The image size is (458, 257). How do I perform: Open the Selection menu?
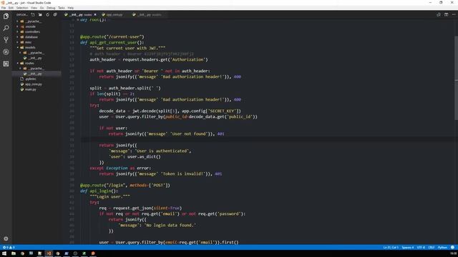[22, 8]
